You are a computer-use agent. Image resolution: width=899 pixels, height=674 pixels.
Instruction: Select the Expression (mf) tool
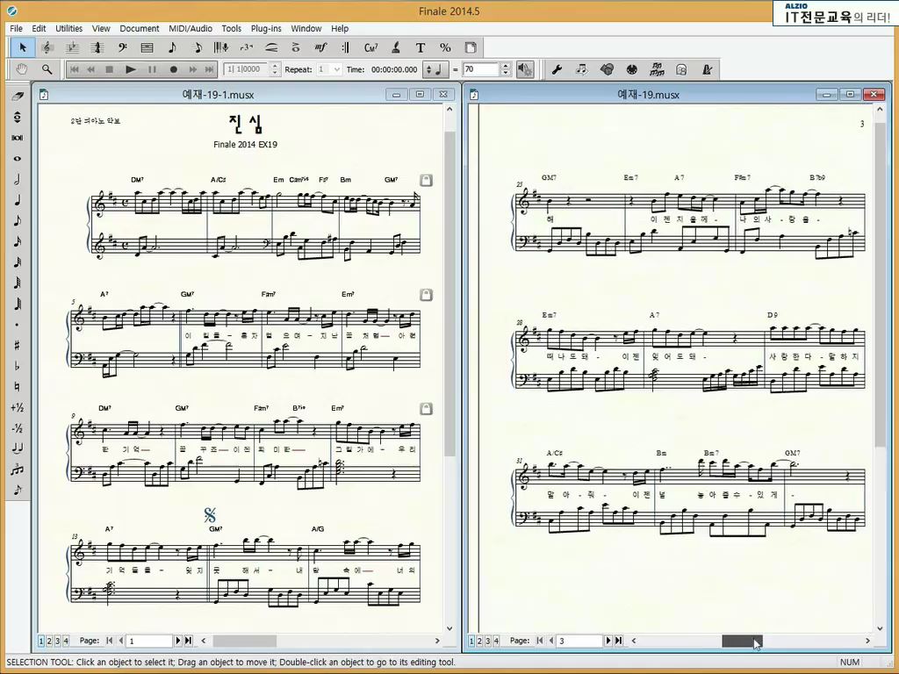(320, 47)
